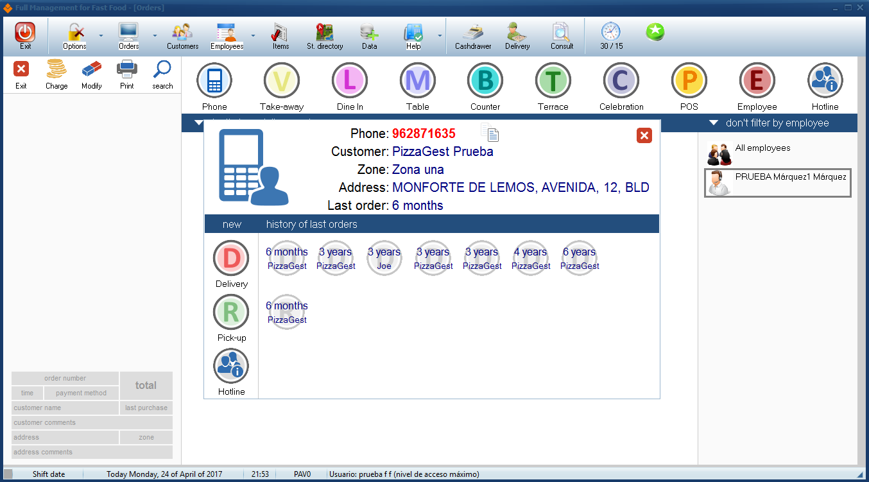The image size is (869, 482).
Task: Open the Orders dropdown arrow
Action: 155,35
